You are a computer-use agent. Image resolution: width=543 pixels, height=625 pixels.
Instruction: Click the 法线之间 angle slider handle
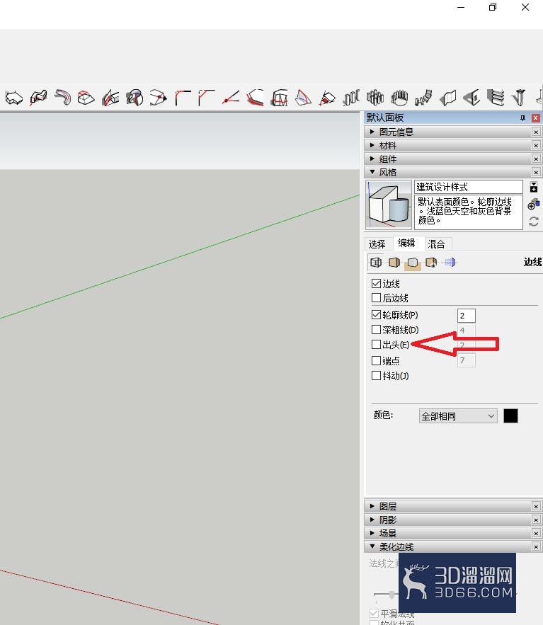pyautogui.click(x=392, y=595)
